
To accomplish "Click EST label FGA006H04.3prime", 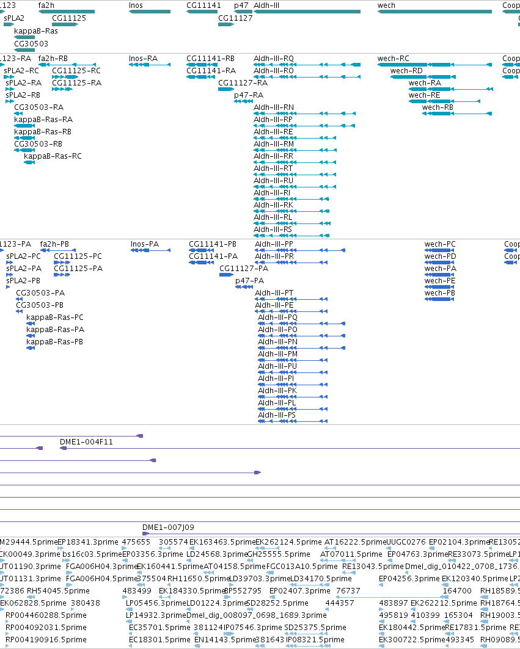I will click(x=101, y=566).
